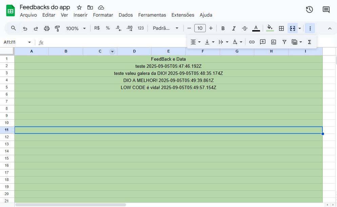Insert comment icon

263,42
